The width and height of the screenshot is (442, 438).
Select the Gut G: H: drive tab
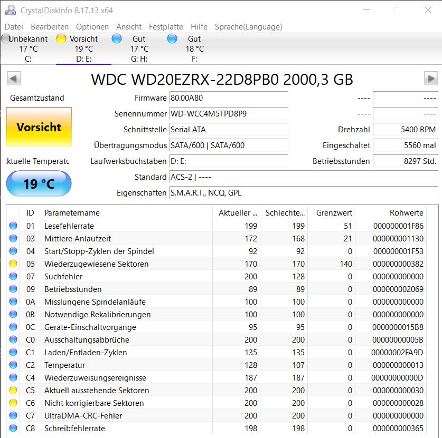click(x=139, y=48)
